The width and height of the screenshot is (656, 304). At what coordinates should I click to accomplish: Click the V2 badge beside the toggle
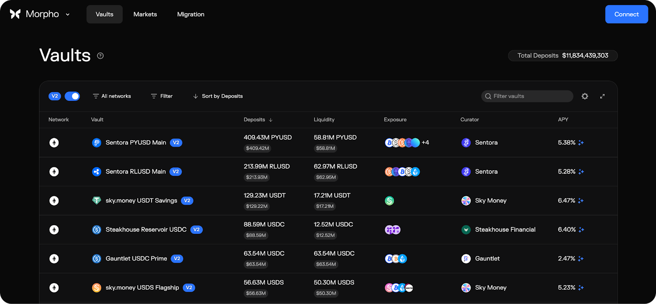click(x=55, y=96)
